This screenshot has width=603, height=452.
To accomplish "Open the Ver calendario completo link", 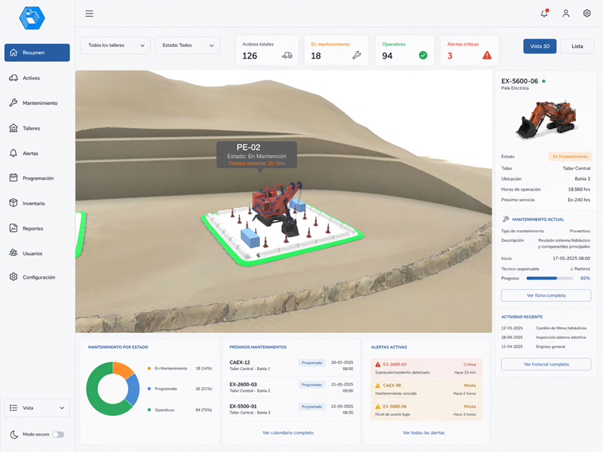I will click(288, 432).
